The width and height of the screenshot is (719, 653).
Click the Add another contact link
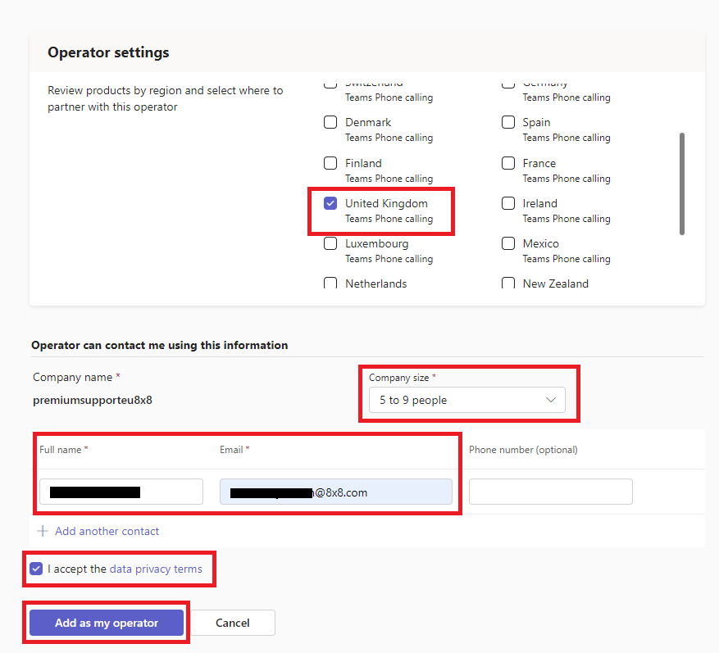107,531
